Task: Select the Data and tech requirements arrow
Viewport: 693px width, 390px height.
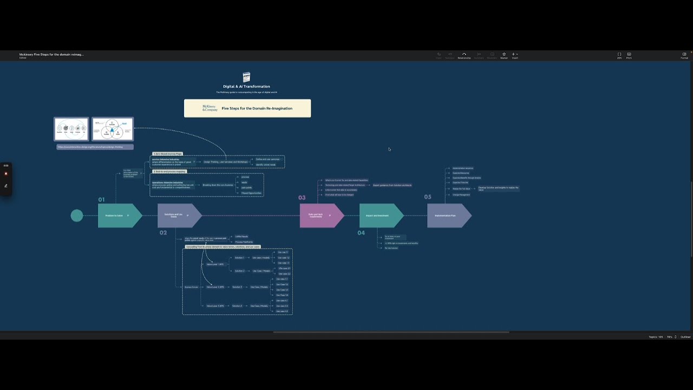Action: tap(322, 216)
